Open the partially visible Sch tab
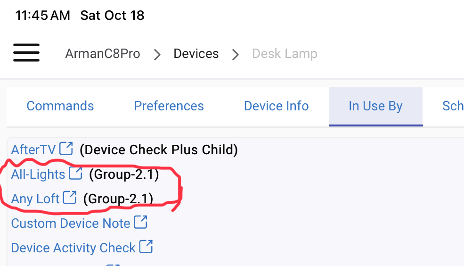This screenshot has width=464, height=266. [x=452, y=106]
